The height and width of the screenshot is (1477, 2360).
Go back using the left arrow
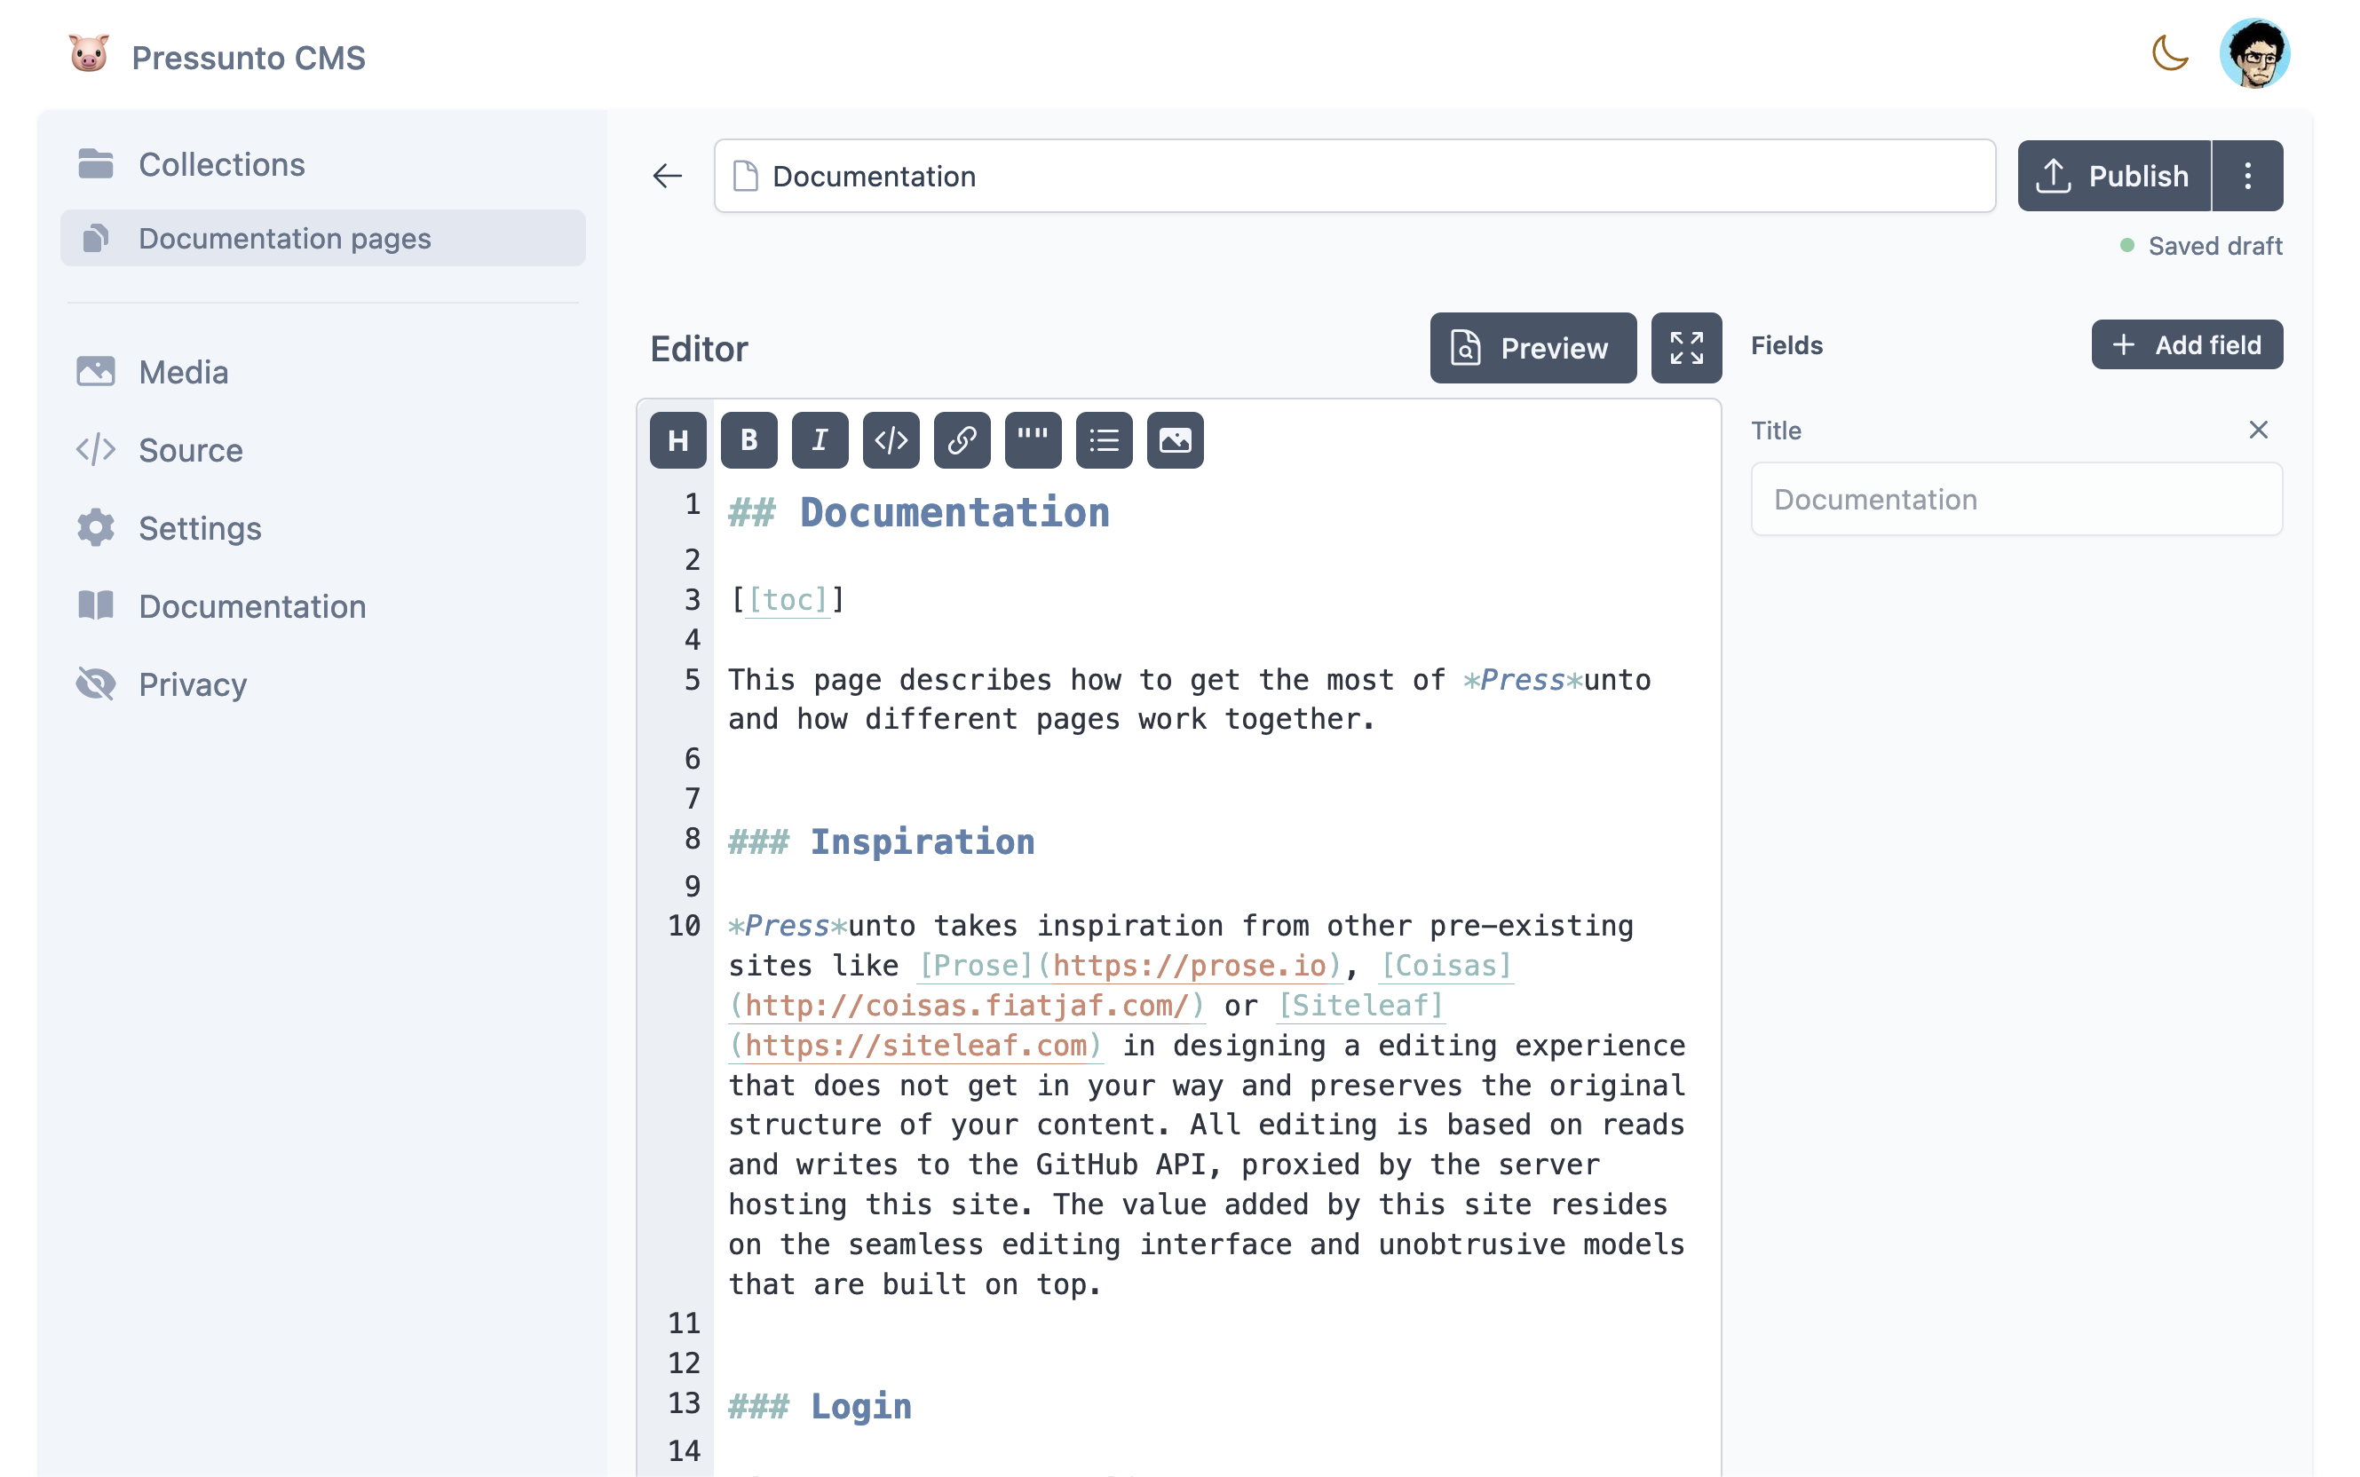coord(667,176)
